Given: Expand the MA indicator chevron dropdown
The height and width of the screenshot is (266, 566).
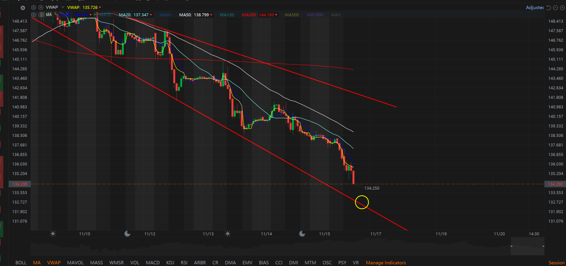Looking at the screenshot, I should point(56,15).
